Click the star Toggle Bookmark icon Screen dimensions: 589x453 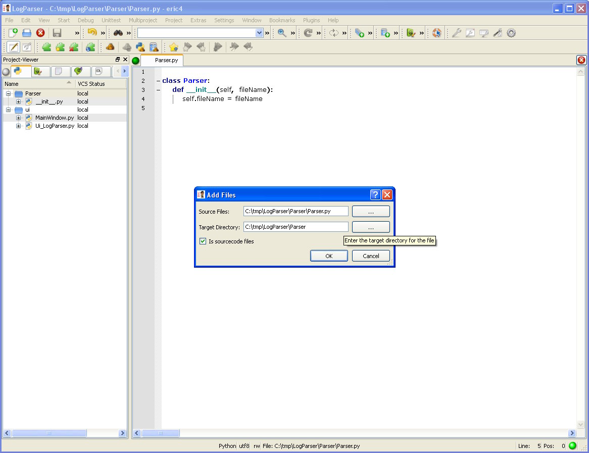[174, 47]
